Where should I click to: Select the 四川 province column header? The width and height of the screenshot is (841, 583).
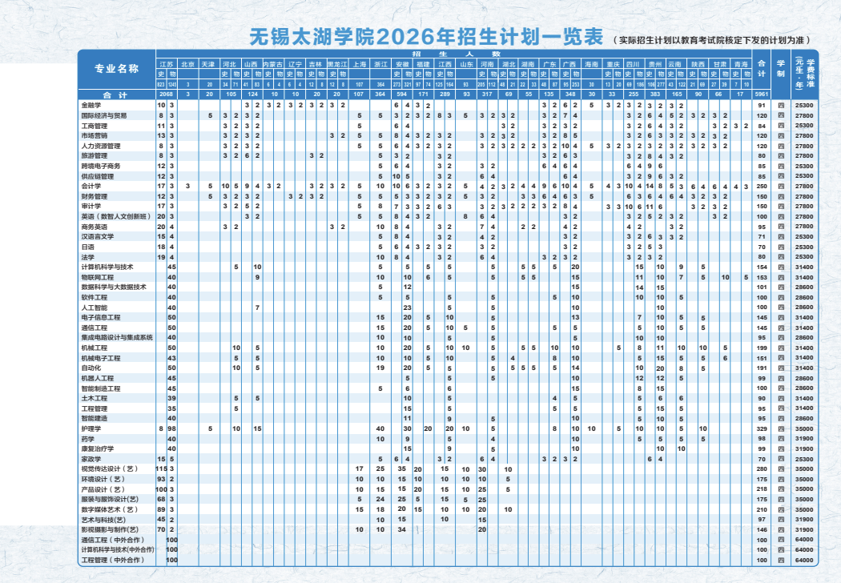tap(633, 64)
